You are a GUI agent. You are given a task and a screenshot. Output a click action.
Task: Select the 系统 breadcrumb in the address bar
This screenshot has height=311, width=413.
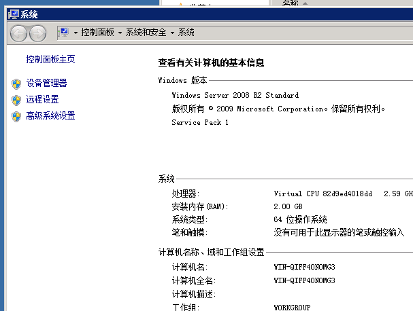186,33
